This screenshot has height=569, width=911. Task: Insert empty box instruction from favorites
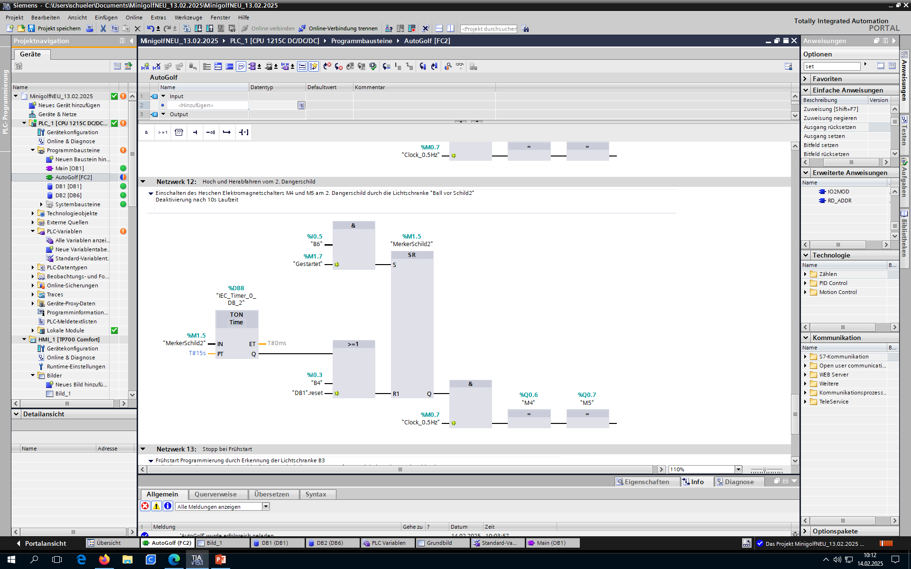(179, 132)
